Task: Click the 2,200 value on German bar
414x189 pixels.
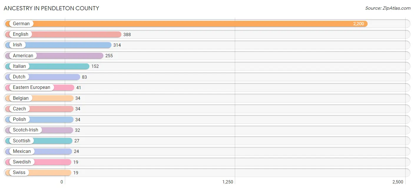Action: coord(359,24)
